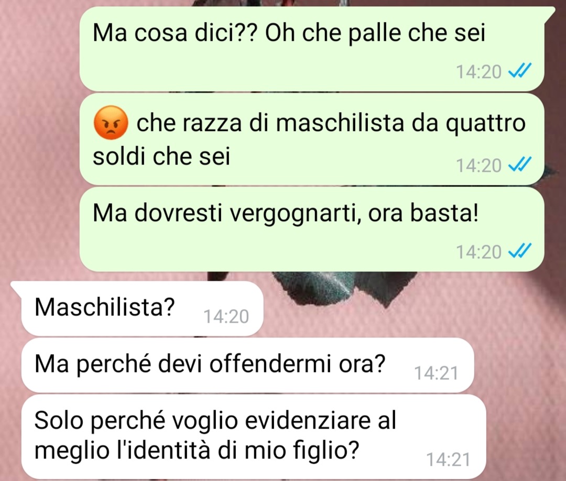Click 14:20 timestamp on 'ora basta' message
This screenshot has height=481, width=566.
(478, 252)
